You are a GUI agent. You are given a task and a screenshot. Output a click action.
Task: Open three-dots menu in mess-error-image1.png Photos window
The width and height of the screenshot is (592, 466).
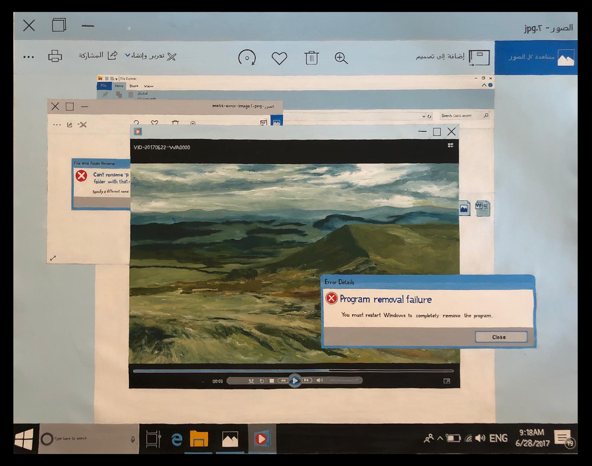(x=57, y=125)
